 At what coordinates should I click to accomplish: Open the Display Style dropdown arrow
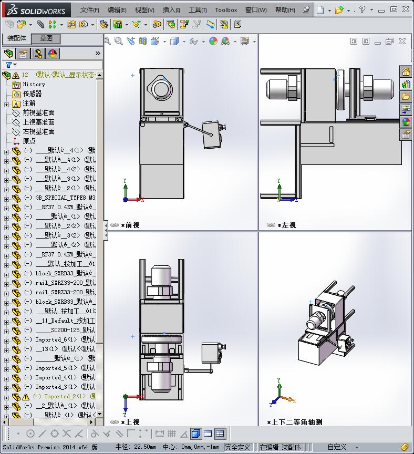pyautogui.click(x=184, y=42)
